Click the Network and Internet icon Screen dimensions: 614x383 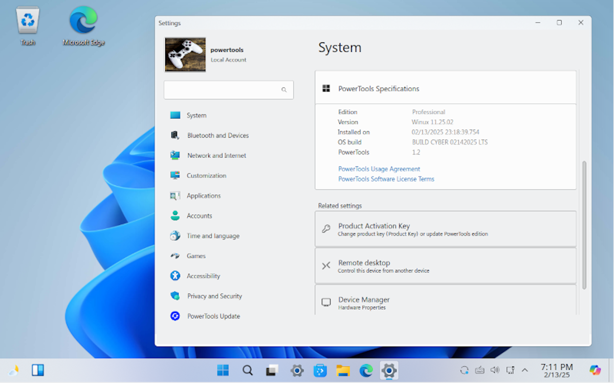click(176, 155)
